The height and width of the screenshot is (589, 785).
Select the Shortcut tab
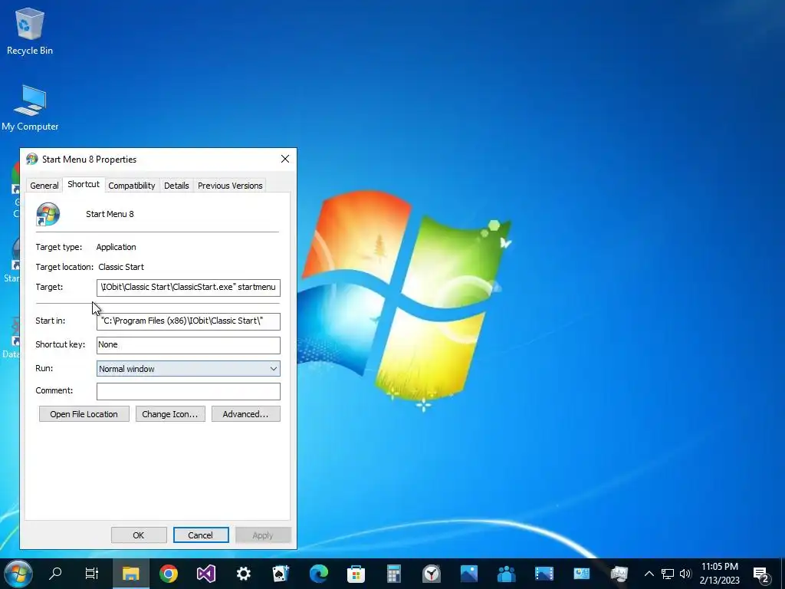[x=84, y=184]
